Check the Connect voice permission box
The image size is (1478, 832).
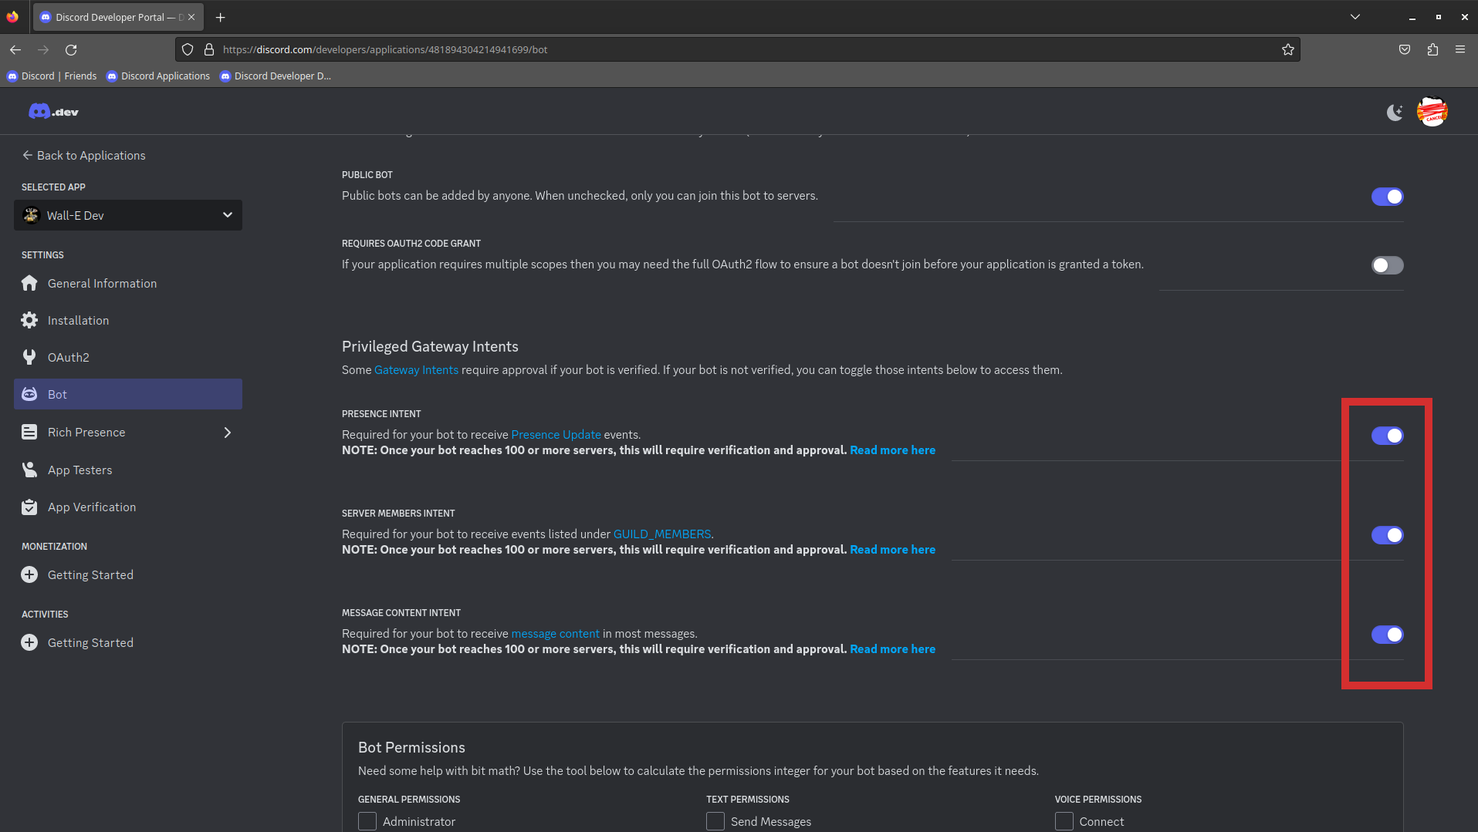click(1064, 821)
